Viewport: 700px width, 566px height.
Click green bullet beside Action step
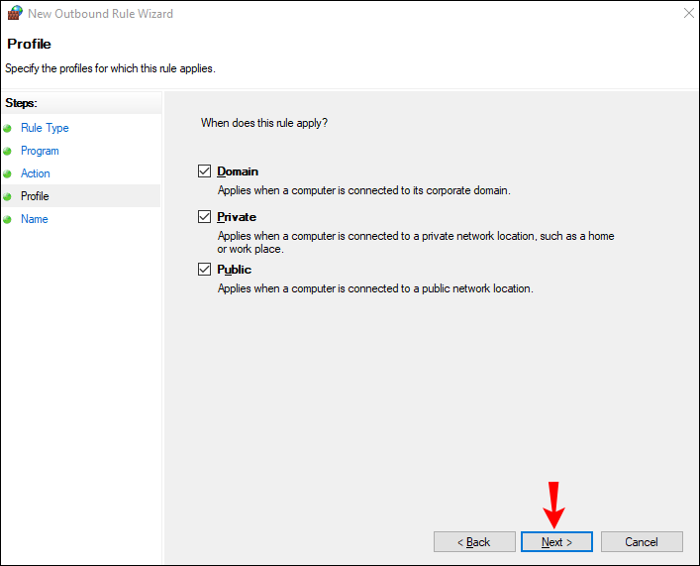tap(9, 173)
